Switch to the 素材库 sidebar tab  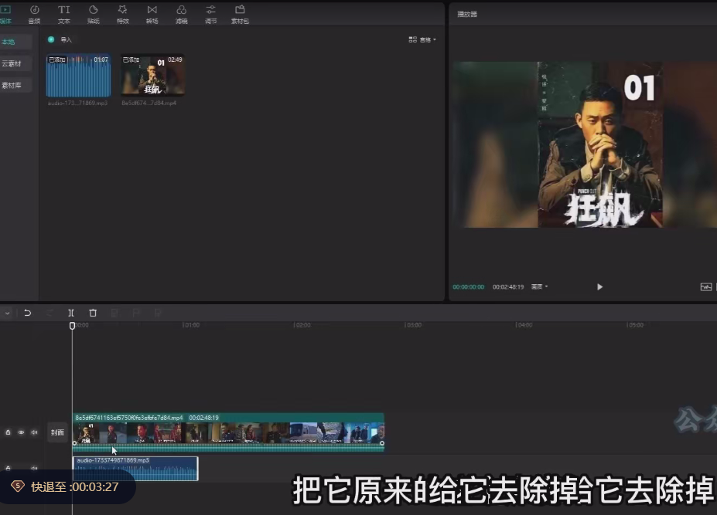[x=13, y=84]
